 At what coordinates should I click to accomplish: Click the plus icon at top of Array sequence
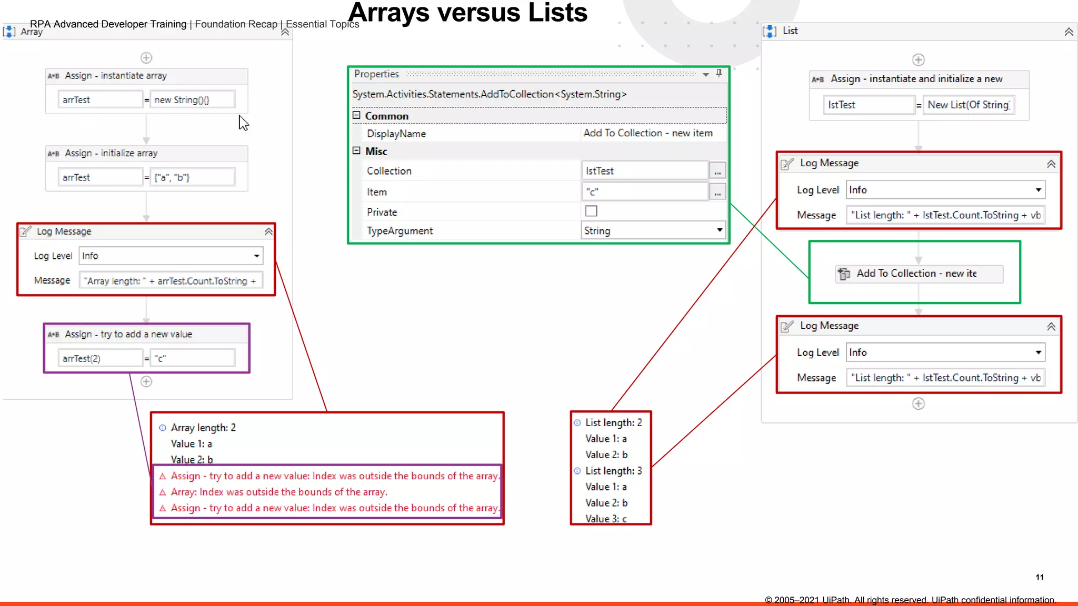point(146,57)
